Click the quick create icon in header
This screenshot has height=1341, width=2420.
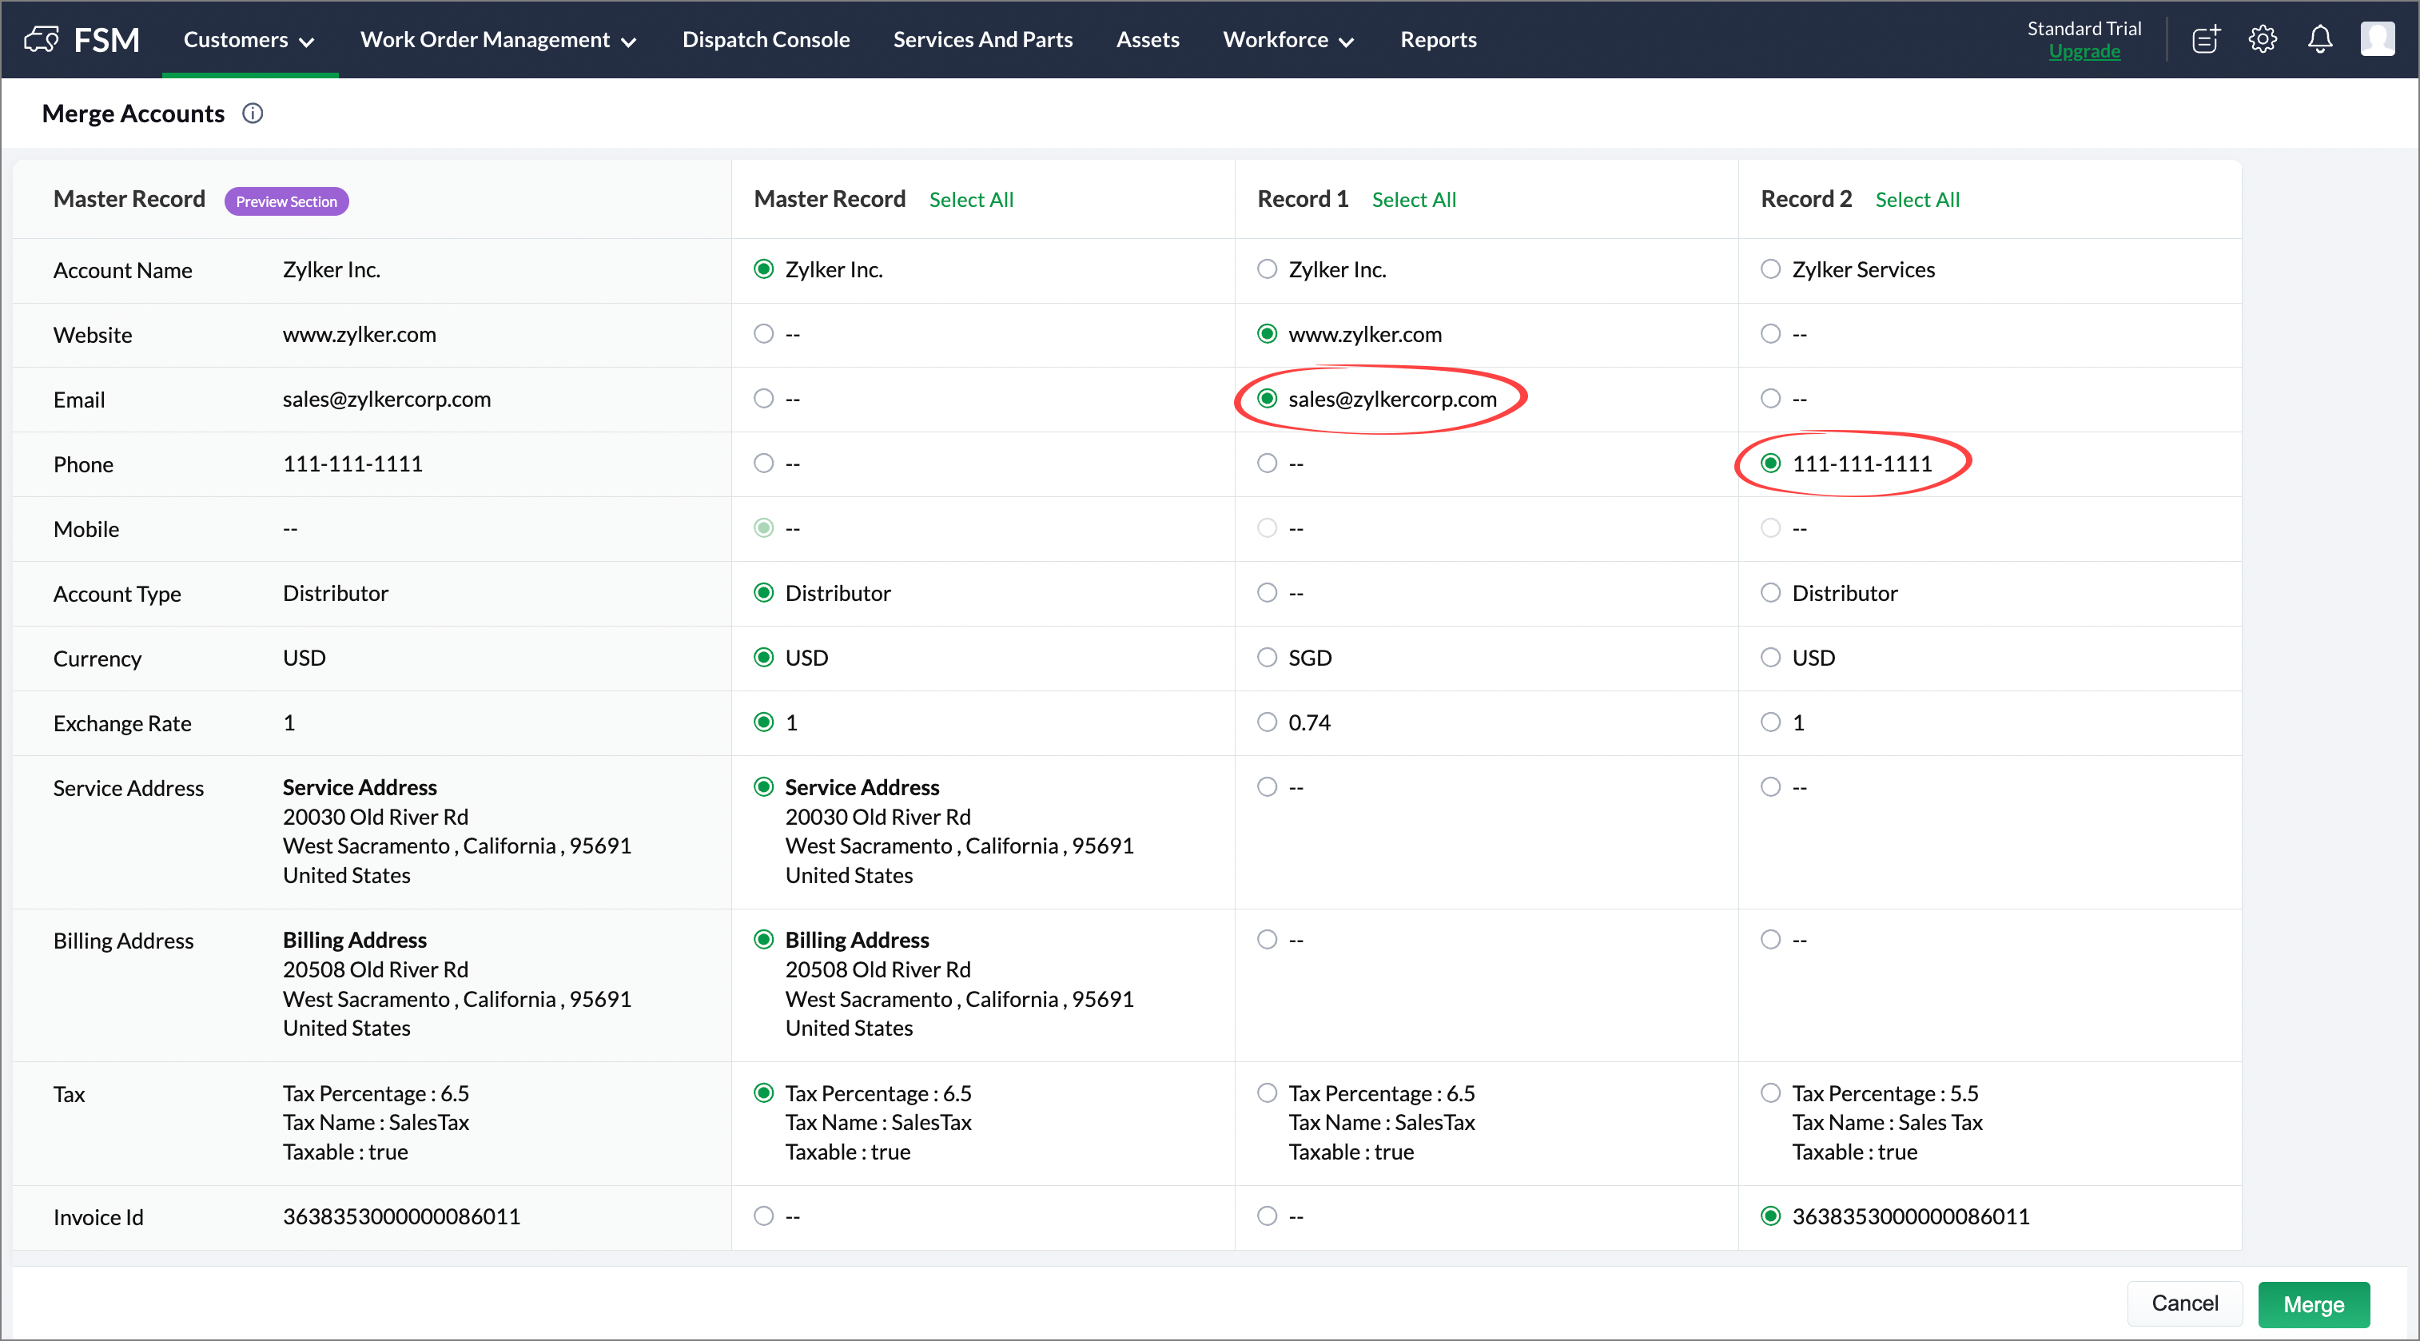[x=2205, y=39]
